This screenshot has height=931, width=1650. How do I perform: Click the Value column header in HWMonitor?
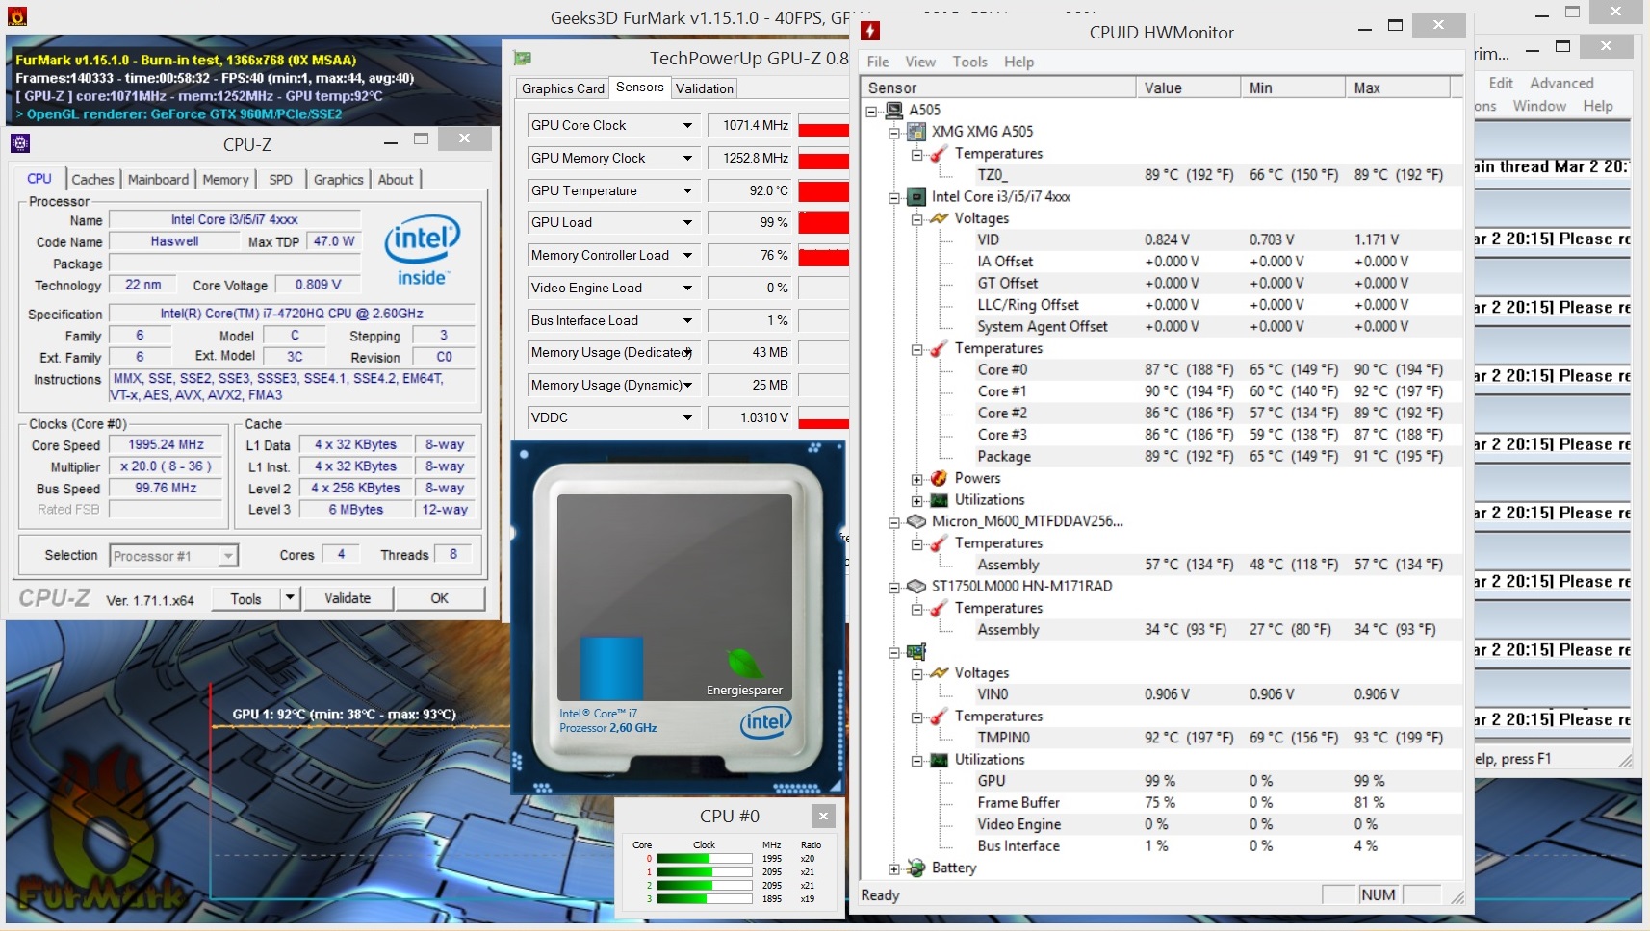click(1188, 88)
